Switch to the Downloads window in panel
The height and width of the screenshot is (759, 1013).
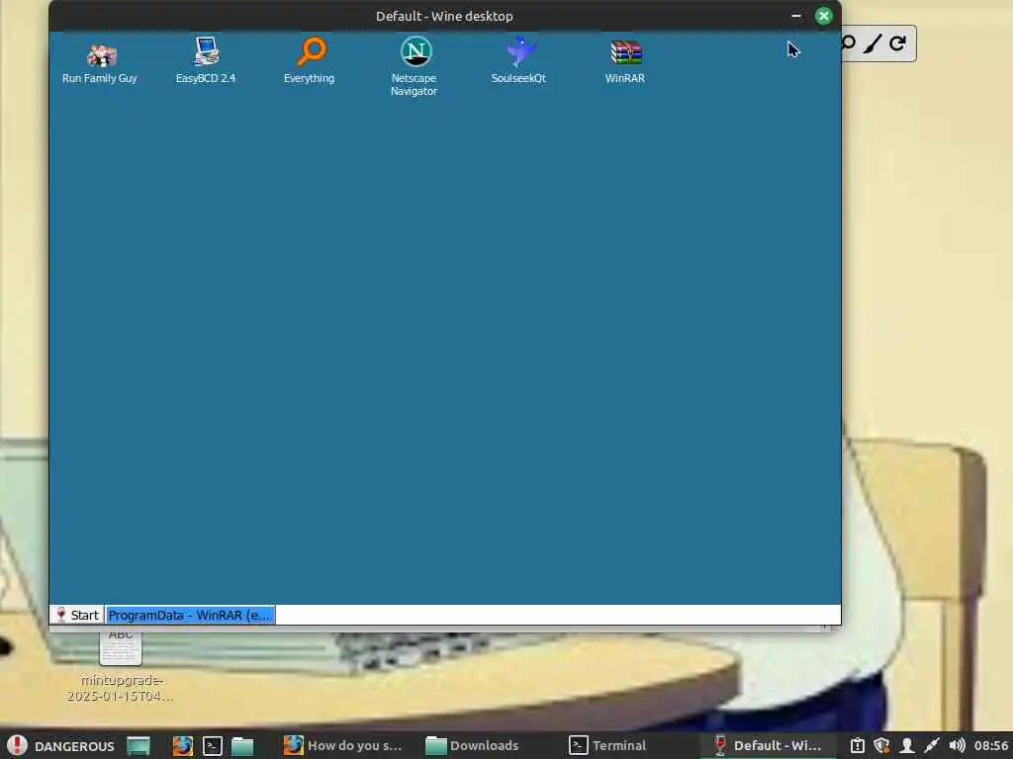click(x=472, y=745)
